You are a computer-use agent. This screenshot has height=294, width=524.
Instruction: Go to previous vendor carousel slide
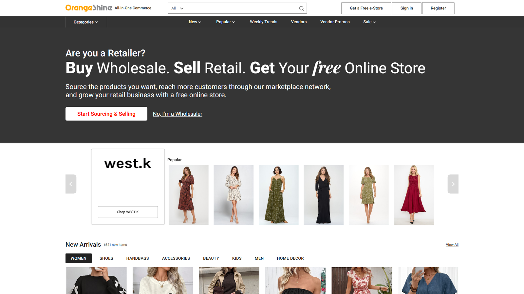tap(71, 184)
